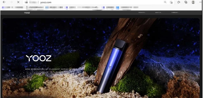Image resolution: width=203 pixels, height=98 pixels.
Task: Show previous slide with left carousel arrow
Action: [4, 58]
